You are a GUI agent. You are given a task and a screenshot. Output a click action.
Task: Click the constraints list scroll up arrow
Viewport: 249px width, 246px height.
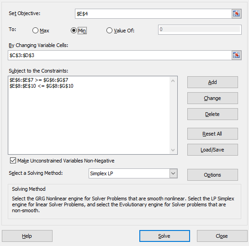173,81
